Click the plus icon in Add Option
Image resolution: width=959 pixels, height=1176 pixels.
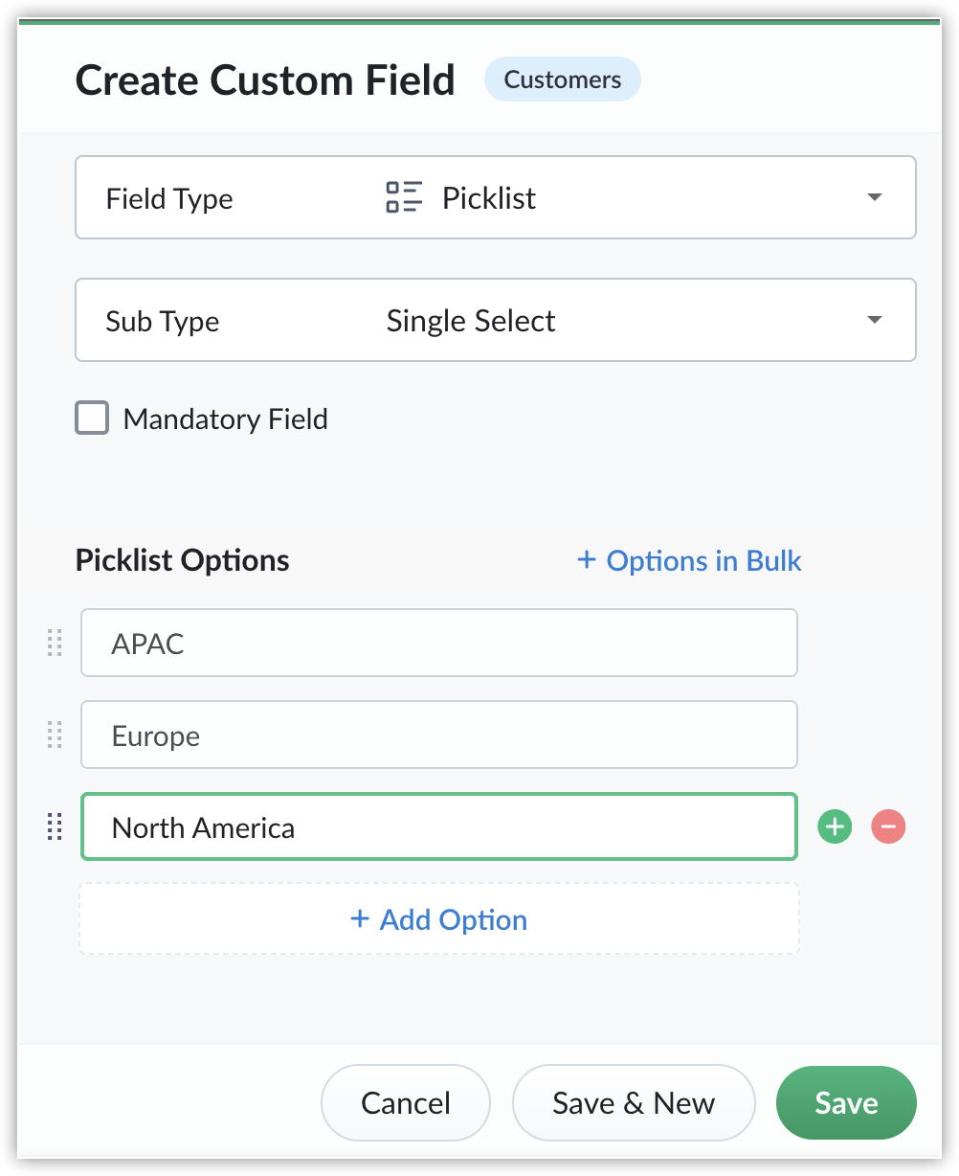click(x=360, y=919)
